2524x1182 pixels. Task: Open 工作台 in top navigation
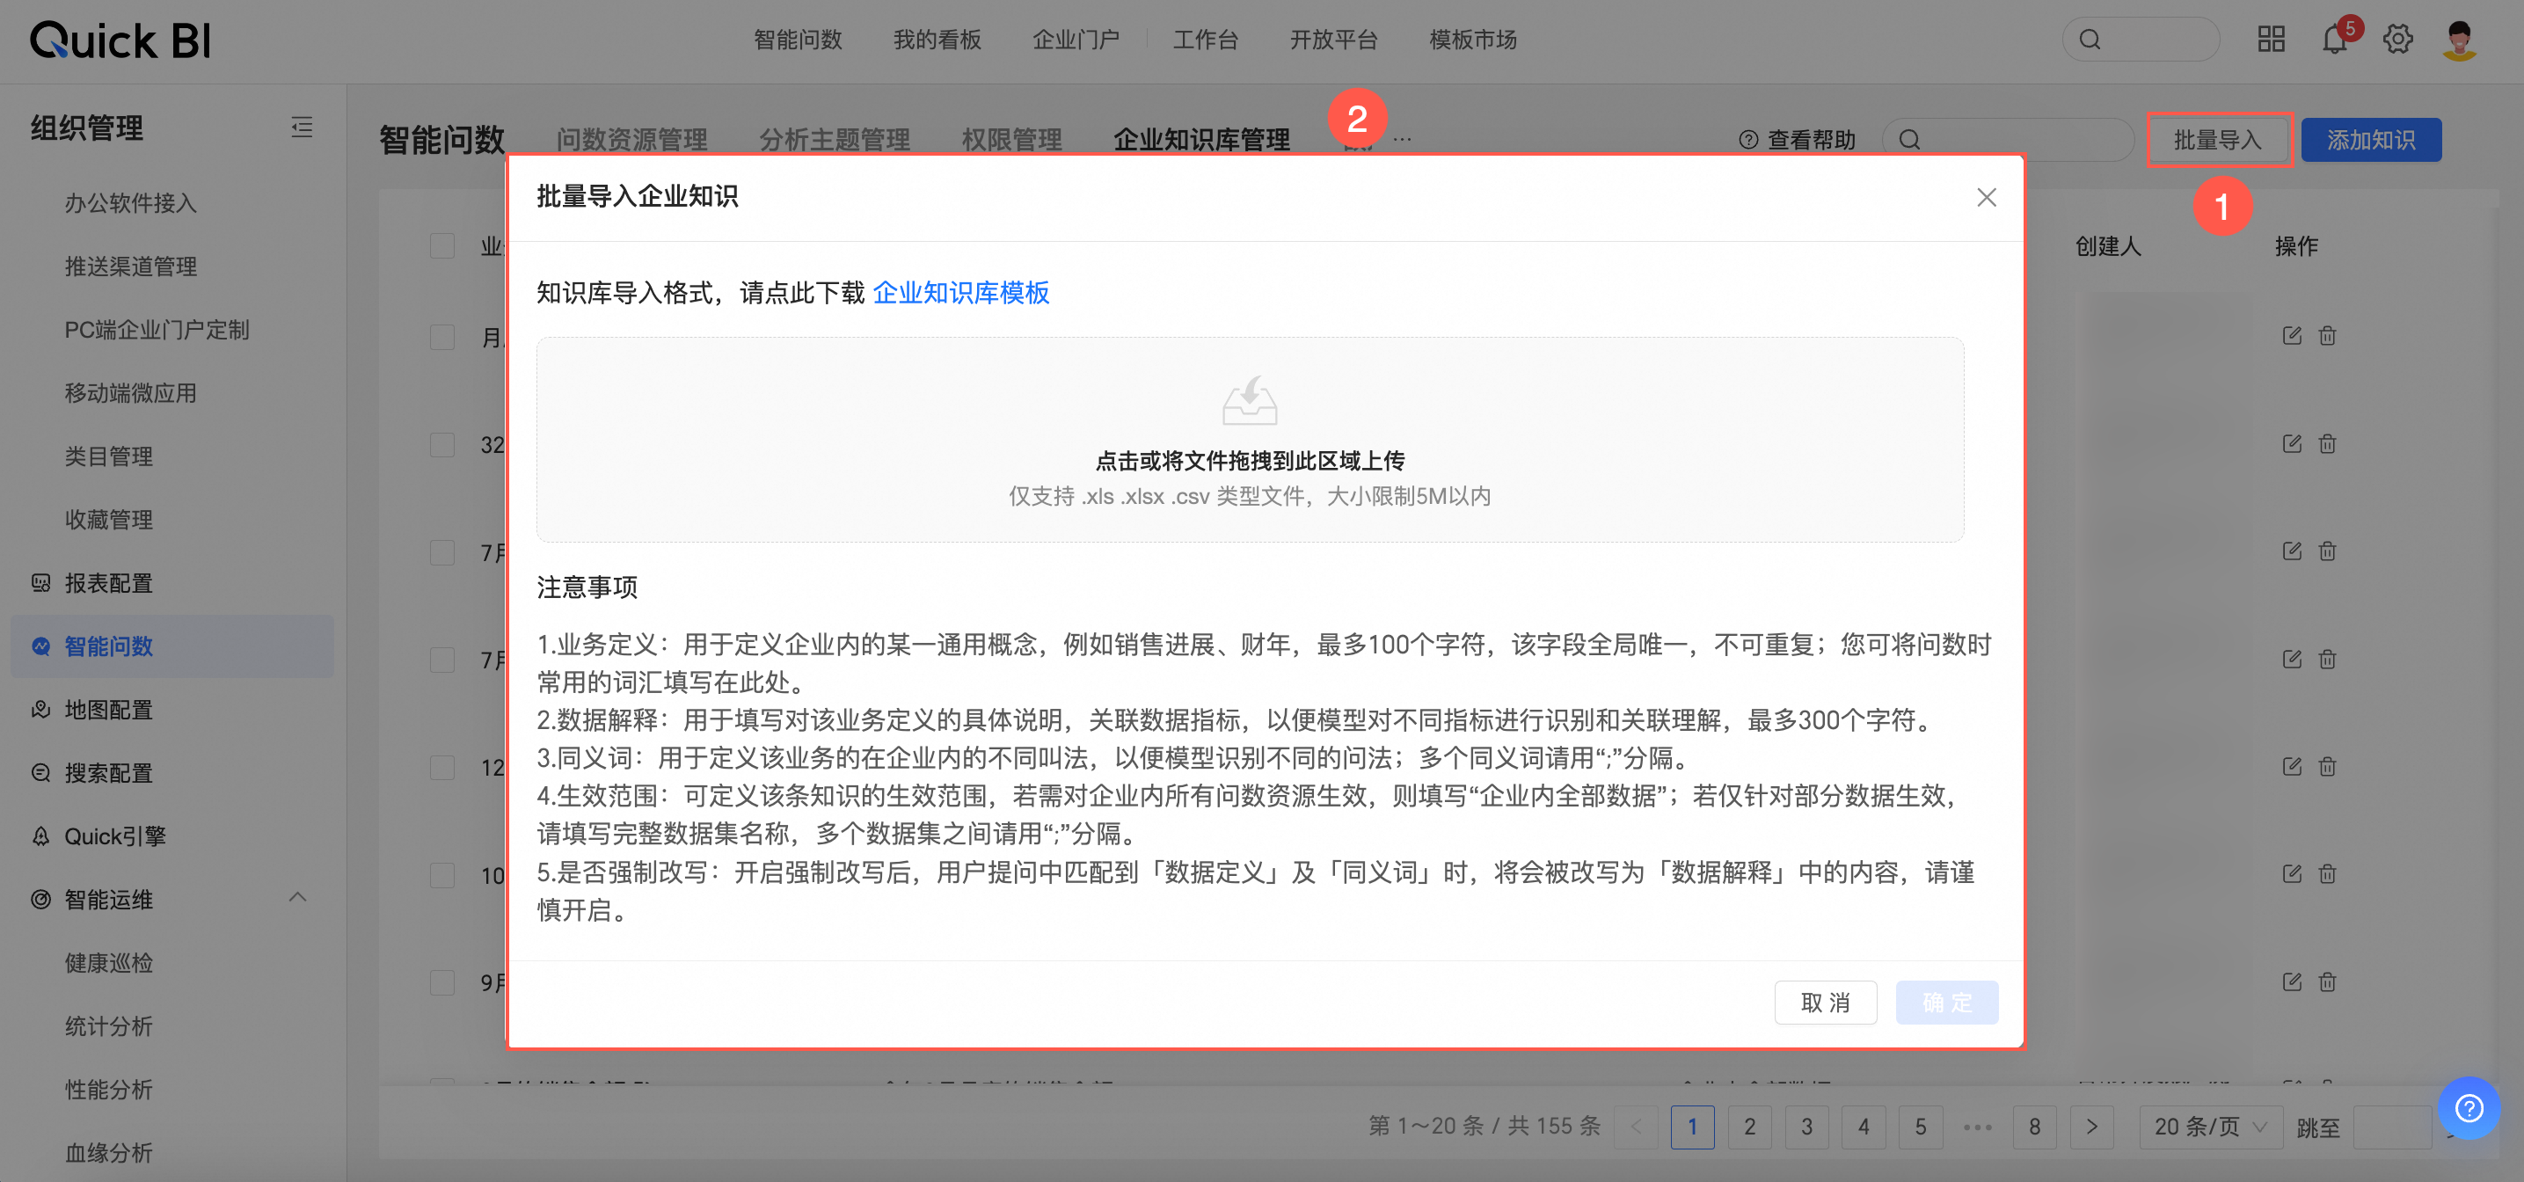(1206, 40)
